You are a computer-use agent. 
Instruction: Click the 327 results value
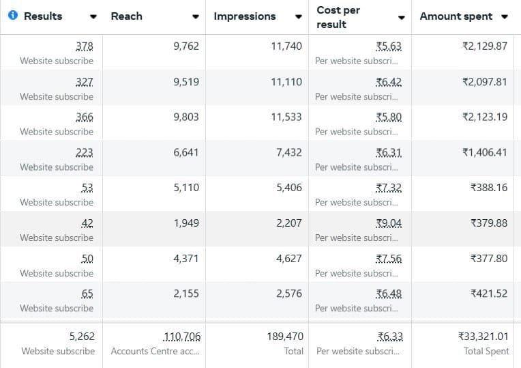click(x=85, y=82)
